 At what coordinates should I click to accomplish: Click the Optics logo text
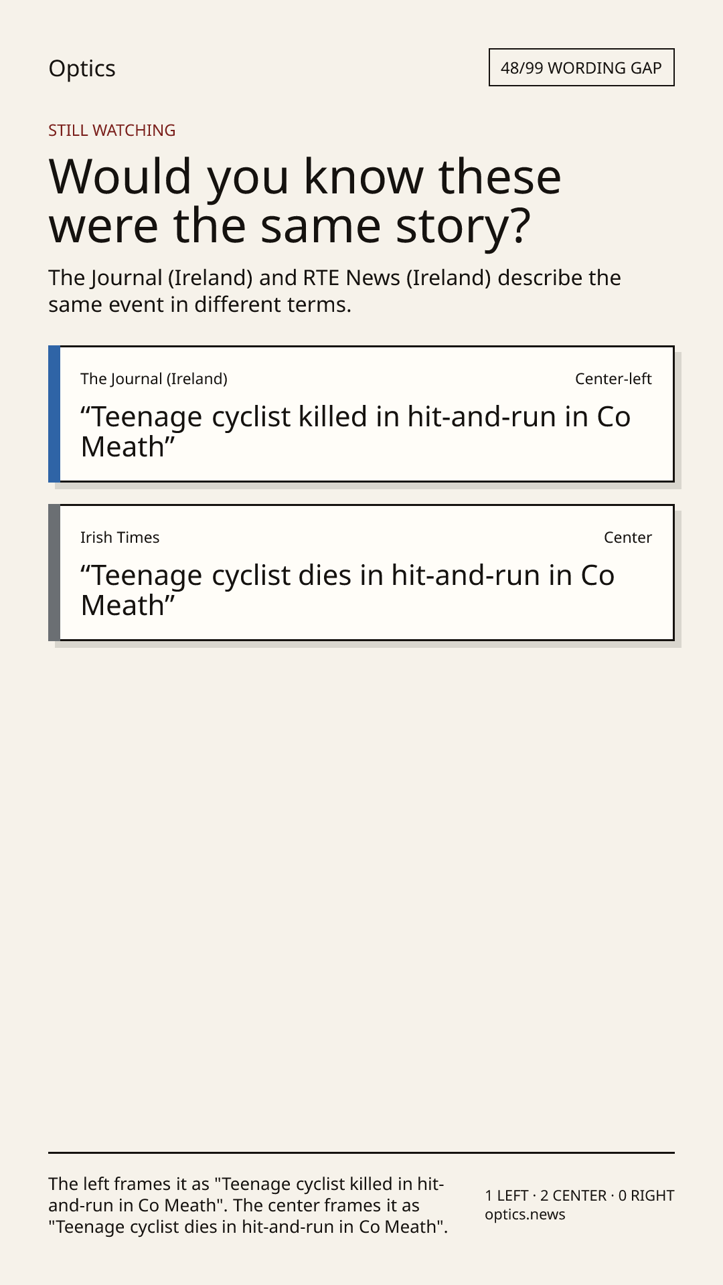click(82, 68)
